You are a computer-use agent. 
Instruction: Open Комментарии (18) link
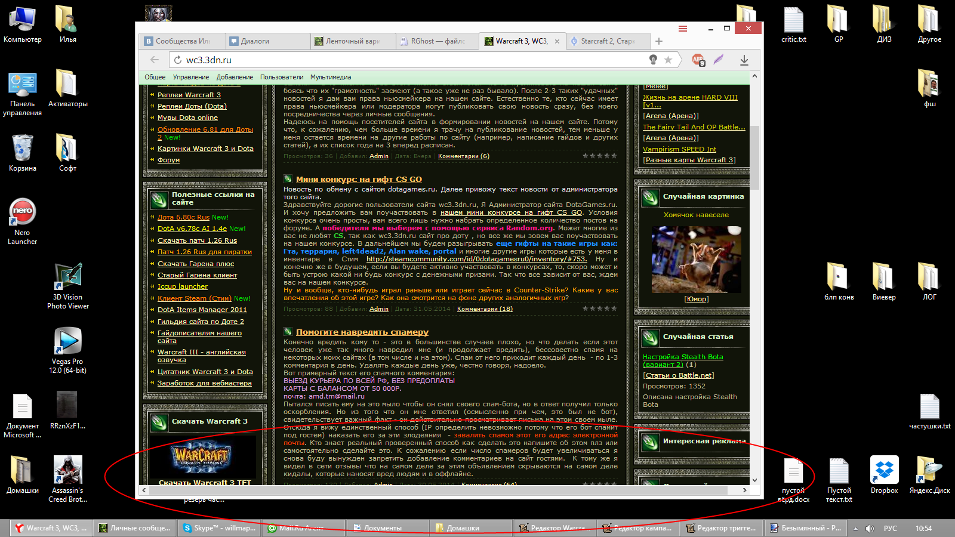485,309
